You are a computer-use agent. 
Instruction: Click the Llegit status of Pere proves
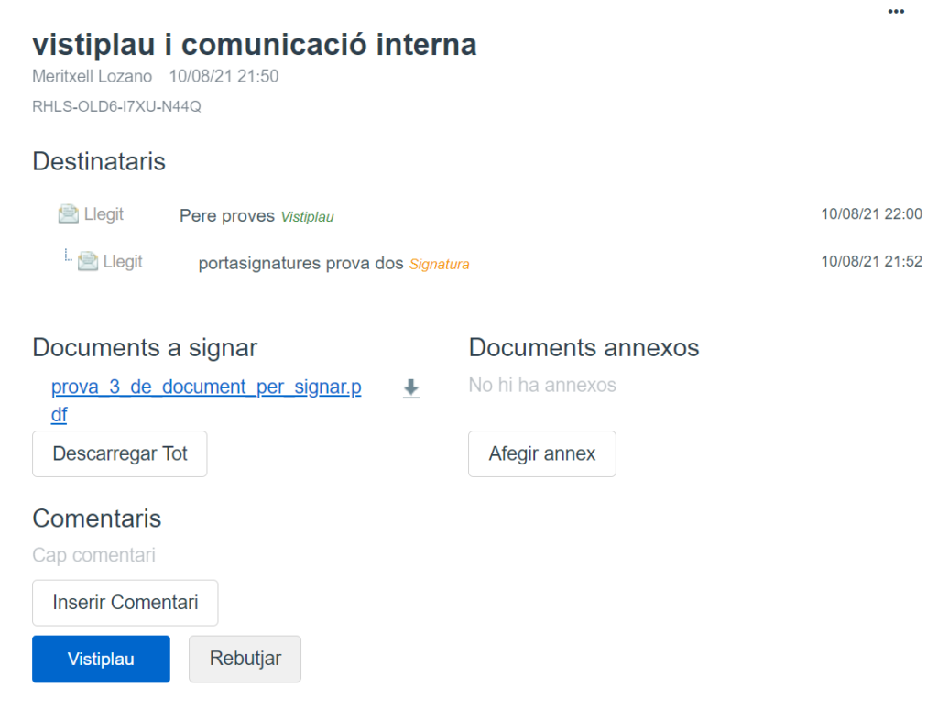104,214
